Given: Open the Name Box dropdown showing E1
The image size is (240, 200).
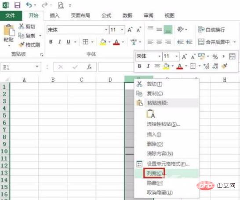Looking at the screenshot, I should [x=37, y=66].
